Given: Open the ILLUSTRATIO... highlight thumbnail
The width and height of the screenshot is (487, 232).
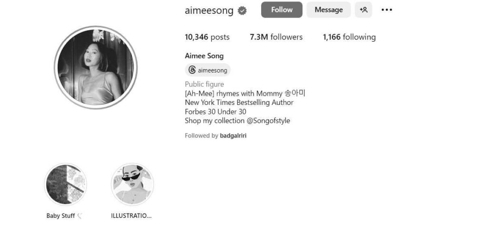Looking at the screenshot, I should [132, 184].
